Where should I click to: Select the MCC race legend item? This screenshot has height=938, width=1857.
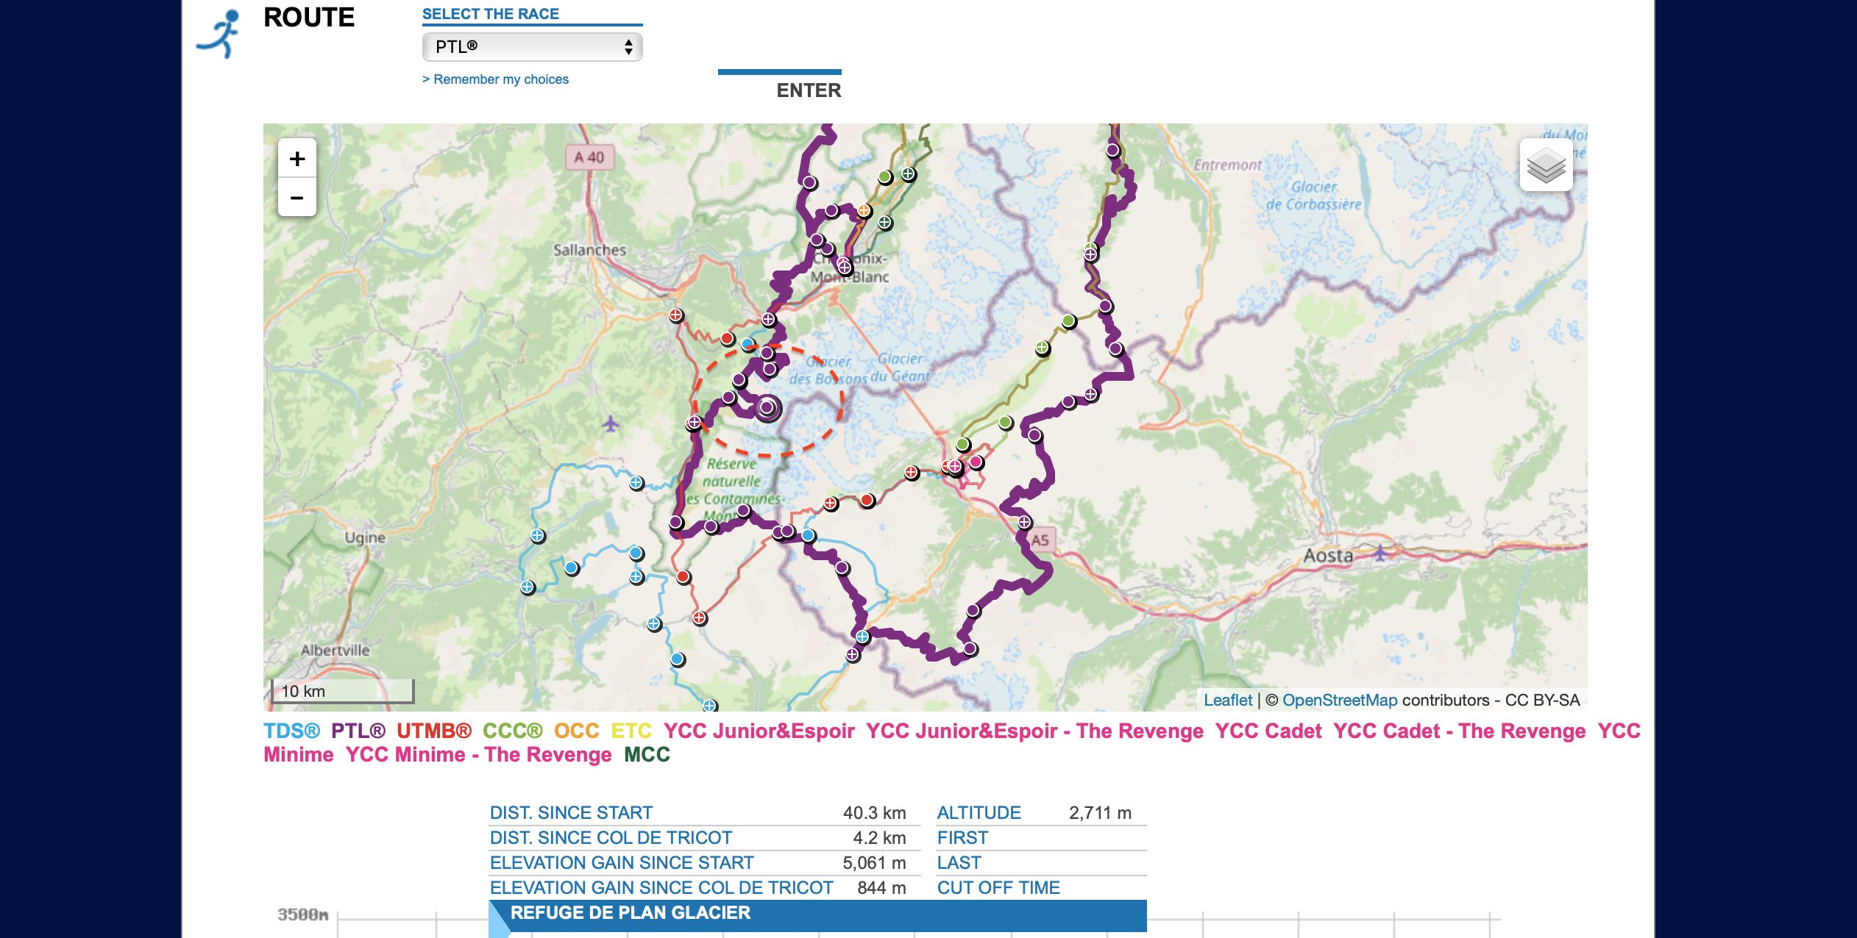[x=647, y=754]
